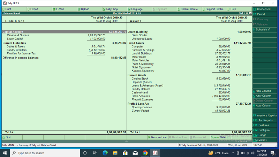Image resolution: width=279 pixels, height=157 pixels.
Task: Open Support Centre
Action: pos(214,9)
